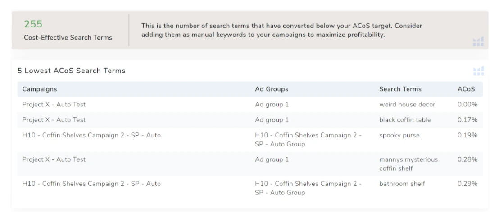Click the '5 Lowest ACoS Search Terms' heading
This screenshot has width=499, height=212.
click(71, 71)
